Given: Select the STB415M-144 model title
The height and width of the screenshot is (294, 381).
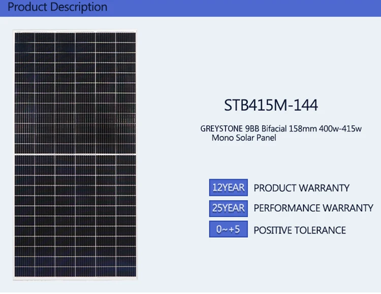Looking at the screenshot, I should (x=271, y=105).
